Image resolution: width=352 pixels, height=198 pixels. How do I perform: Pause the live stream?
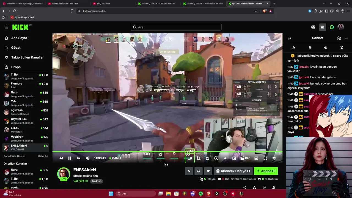pyautogui.click(x=70, y=158)
